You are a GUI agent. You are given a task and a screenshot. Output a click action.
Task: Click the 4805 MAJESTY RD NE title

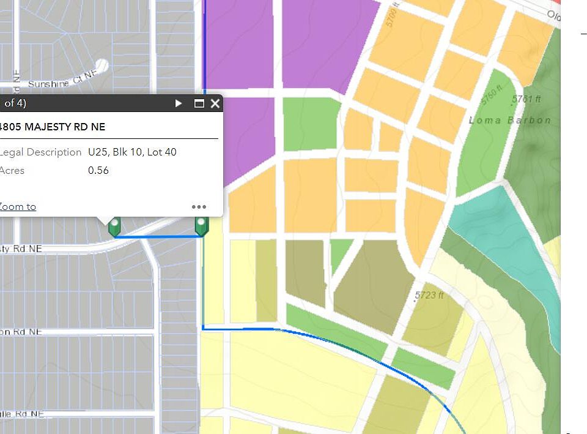(x=52, y=127)
